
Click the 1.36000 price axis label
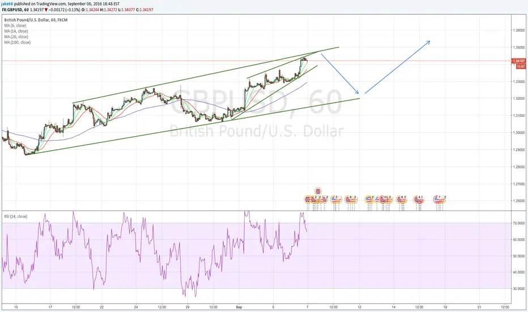[518, 31]
